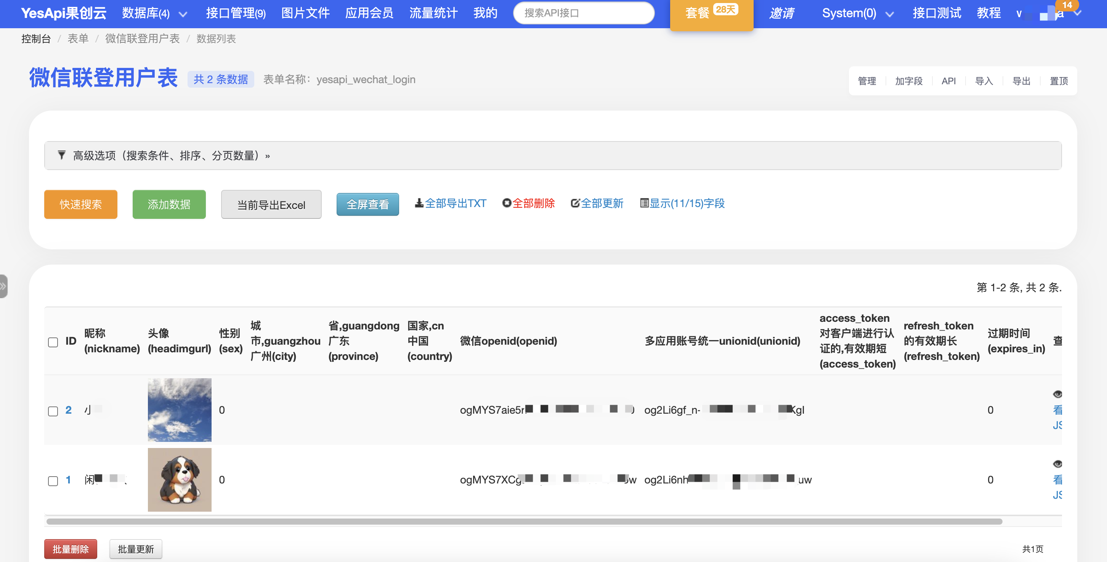This screenshot has height=562, width=1107.
Task: Click the download icon beside 全部导出TXT
Action: point(419,203)
